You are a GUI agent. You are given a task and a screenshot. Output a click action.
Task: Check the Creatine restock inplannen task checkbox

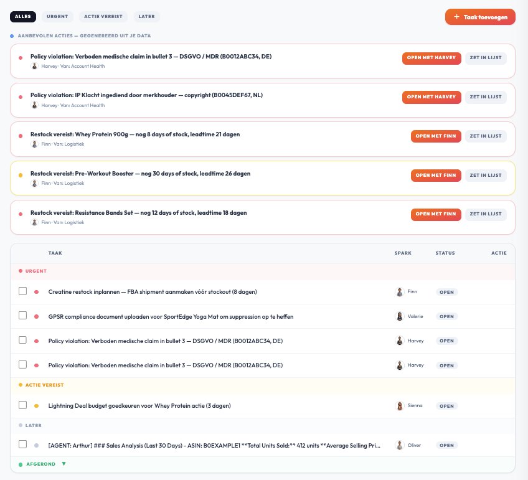[x=23, y=291]
